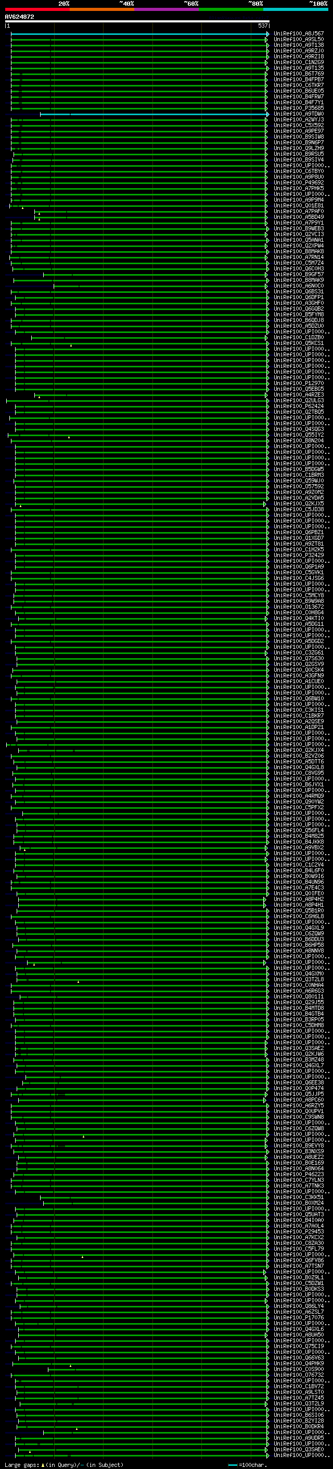Select hit UniRef100_P32429
Screen dimensions: 333x1469
[x=299, y=555]
